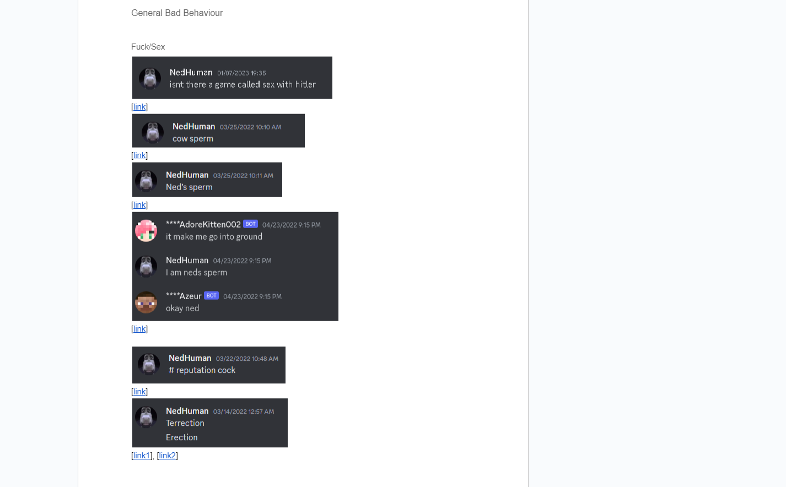
Task: Open link1 below the Terrection message
Action: click(x=142, y=456)
